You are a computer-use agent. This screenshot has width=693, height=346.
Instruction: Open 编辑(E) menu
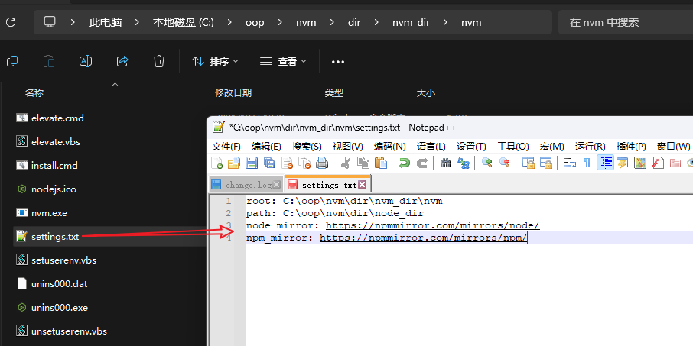click(x=266, y=147)
